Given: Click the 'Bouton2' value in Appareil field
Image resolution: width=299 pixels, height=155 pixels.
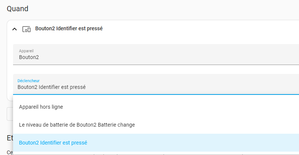Looking at the screenshot, I should (x=29, y=58).
